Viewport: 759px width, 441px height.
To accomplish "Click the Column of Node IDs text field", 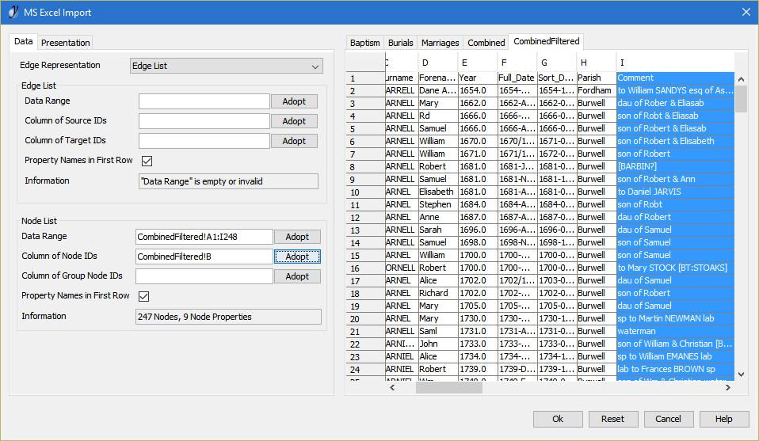I will pos(204,257).
